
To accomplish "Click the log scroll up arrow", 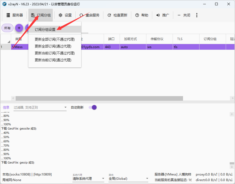I will (232, 114).
